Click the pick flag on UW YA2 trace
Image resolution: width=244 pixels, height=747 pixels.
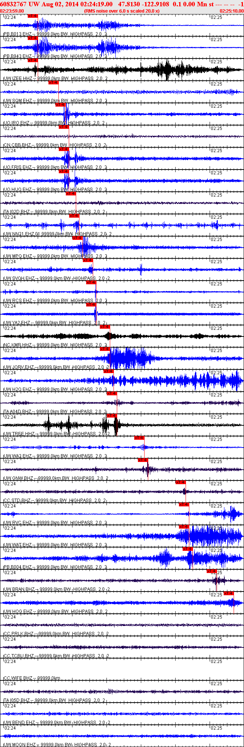click(91, 305)
